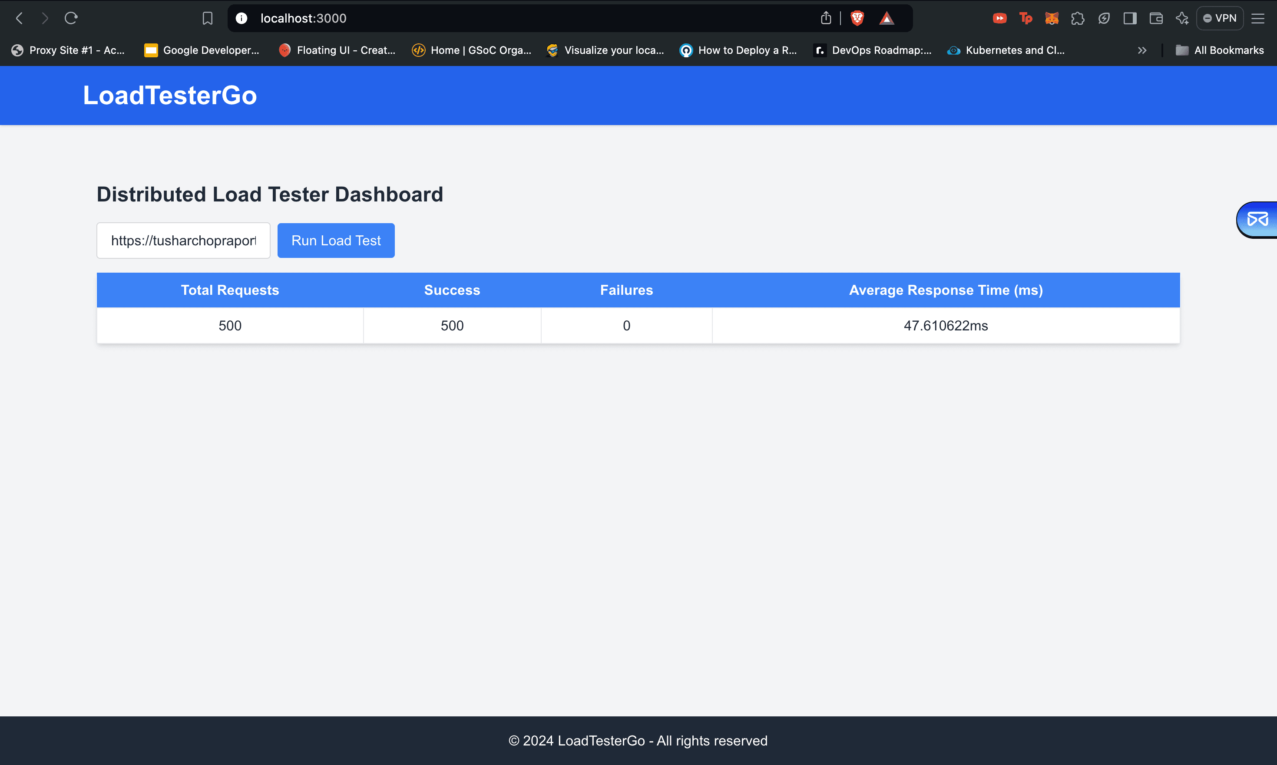Open the floating mail widget on right edge
Screen dimensions: 1277x765
(x=1257, y=220)
